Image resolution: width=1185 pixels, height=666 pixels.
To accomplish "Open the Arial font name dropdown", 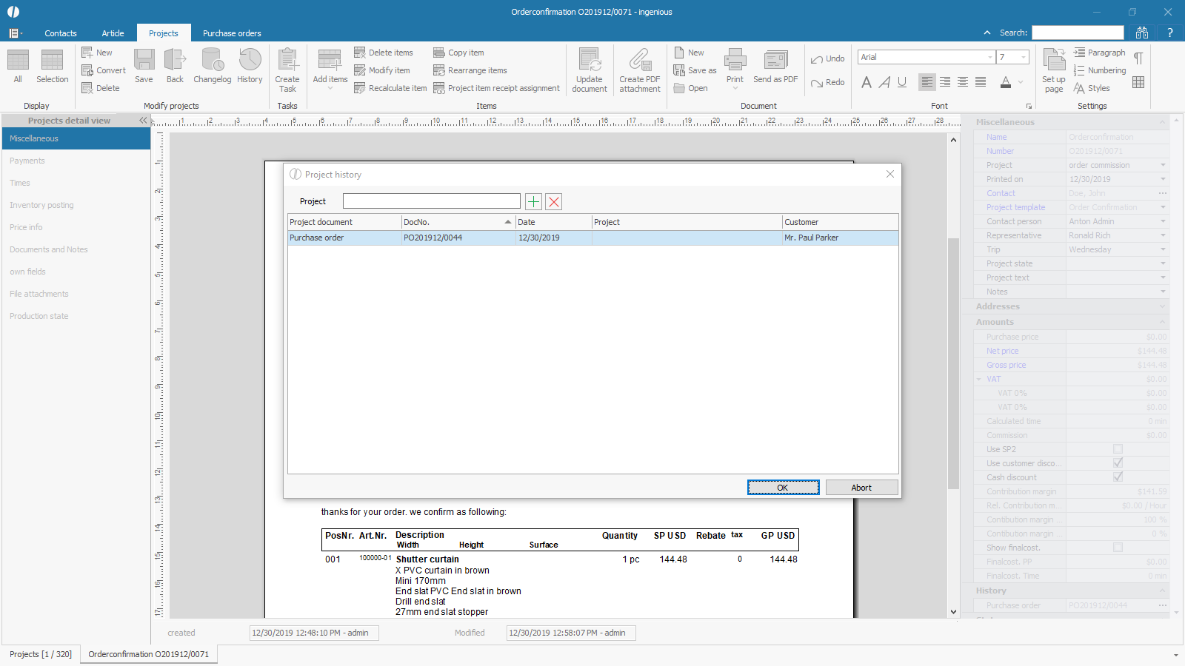I will (990, 57).
